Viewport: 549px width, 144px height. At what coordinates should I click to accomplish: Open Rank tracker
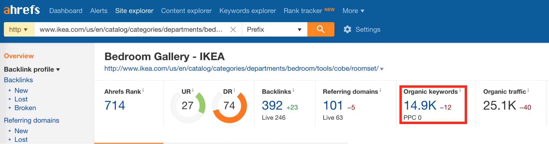coord(303,11)
